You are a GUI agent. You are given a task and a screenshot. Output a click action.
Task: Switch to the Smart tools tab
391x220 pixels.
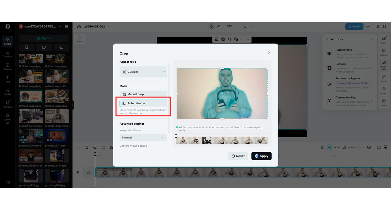[x=384, y=65]
